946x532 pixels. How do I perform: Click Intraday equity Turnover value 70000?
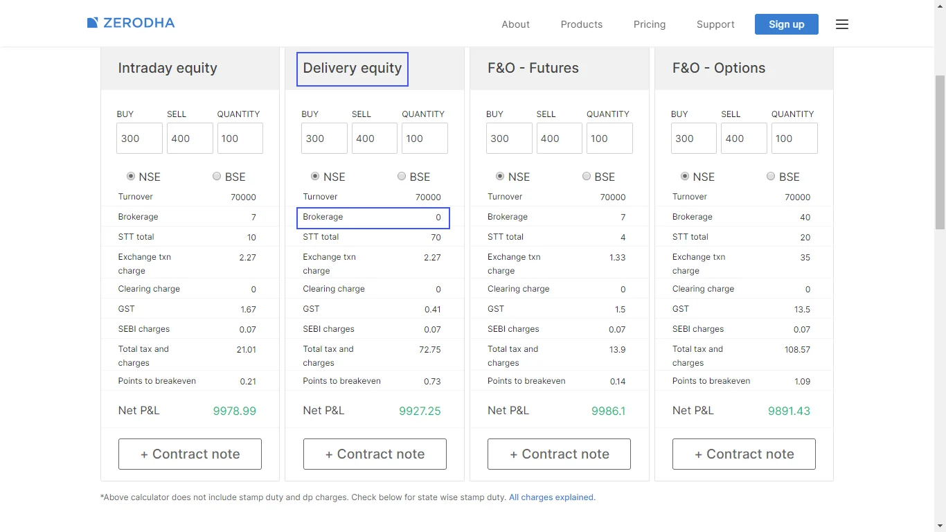[244, 197]
